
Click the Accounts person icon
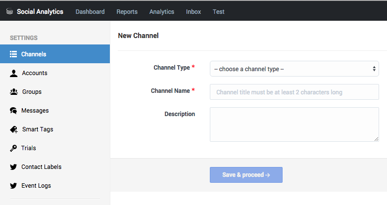coord(13,73)
